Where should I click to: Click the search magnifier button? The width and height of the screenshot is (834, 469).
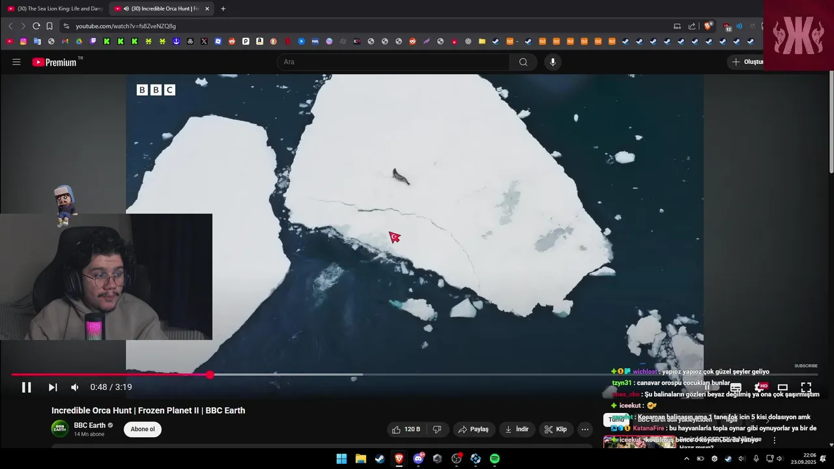[x=523, y=62]
